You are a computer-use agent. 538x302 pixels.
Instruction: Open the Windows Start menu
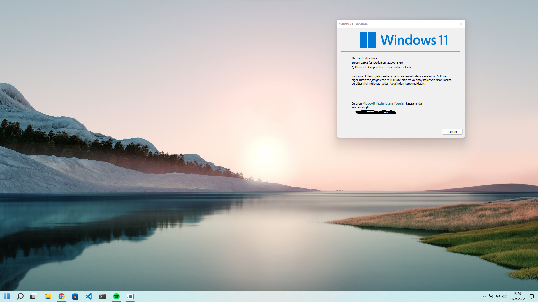click(6, 296)
